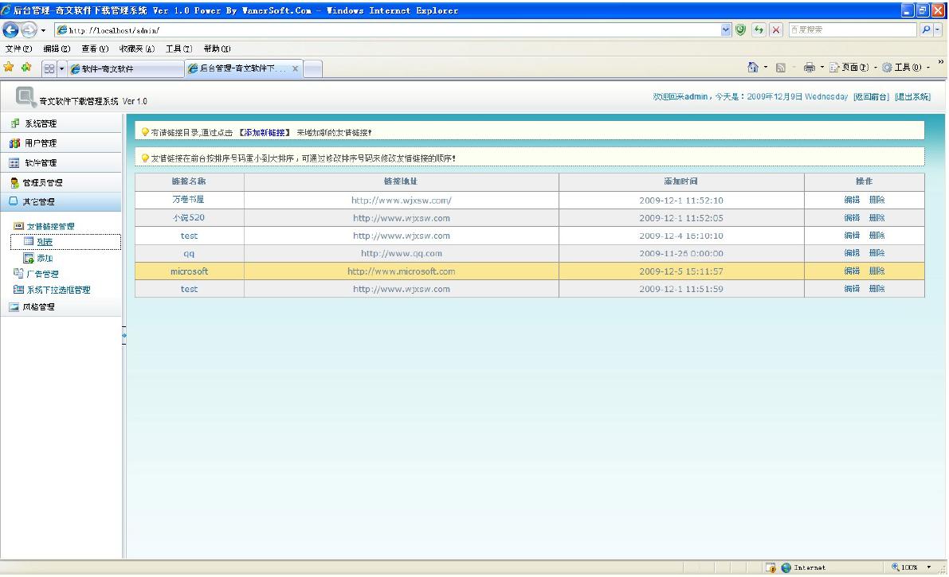
Task: Close the 后台管理 tab with X
Action: (295, 68)
